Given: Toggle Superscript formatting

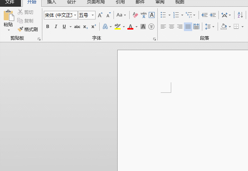Looking at the screenshot, I should coord(94,27).
